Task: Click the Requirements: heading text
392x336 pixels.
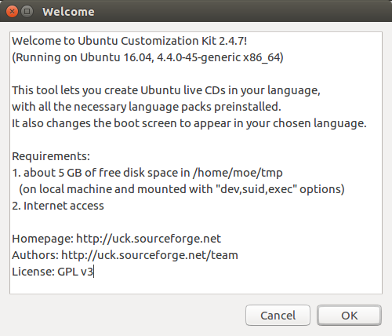Action: [51, 156]
